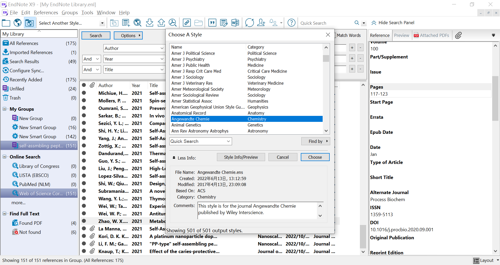Toggle the Match Words option
This screenshot has height=265, width=500.
tap(348, 35)
